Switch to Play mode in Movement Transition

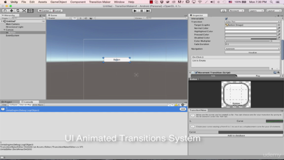click(x=258, y=76)
